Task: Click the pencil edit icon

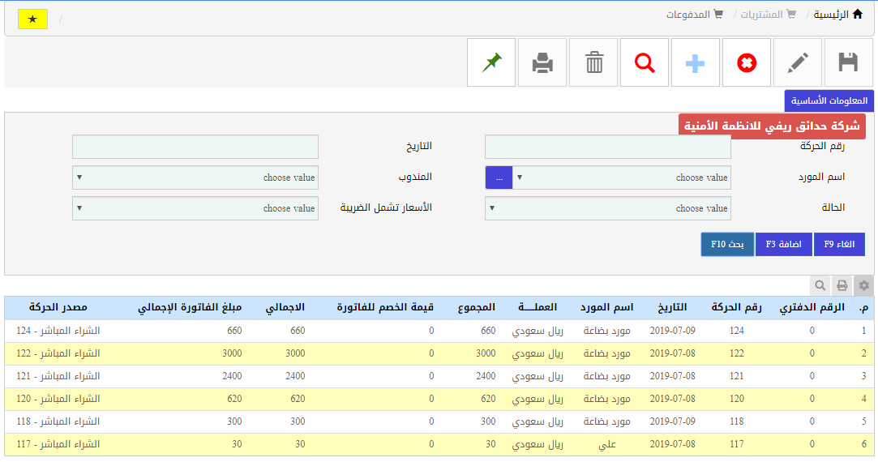Action: coord(798,62)
